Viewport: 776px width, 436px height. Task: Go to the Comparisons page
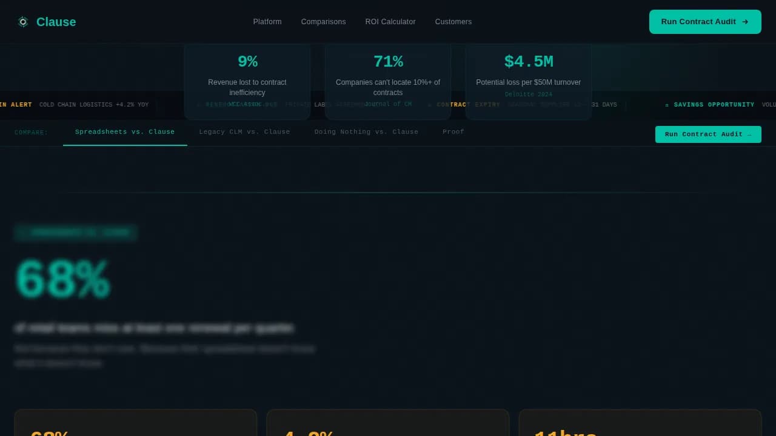point(324,22)
